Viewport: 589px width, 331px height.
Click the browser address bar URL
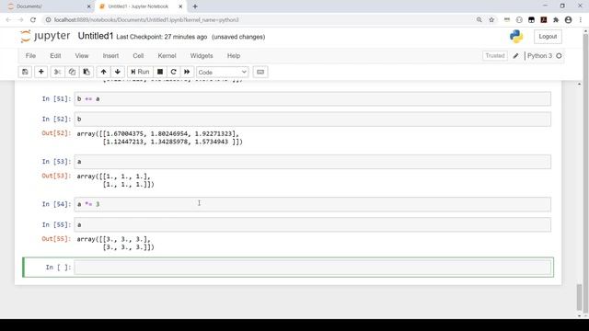pyautogui.click(x=146, y=20)
